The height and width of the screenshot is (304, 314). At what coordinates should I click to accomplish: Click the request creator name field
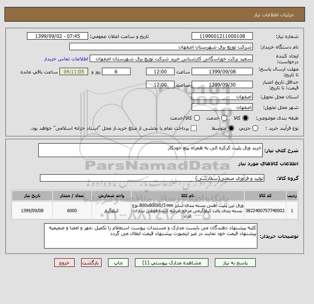pos(171,59)
